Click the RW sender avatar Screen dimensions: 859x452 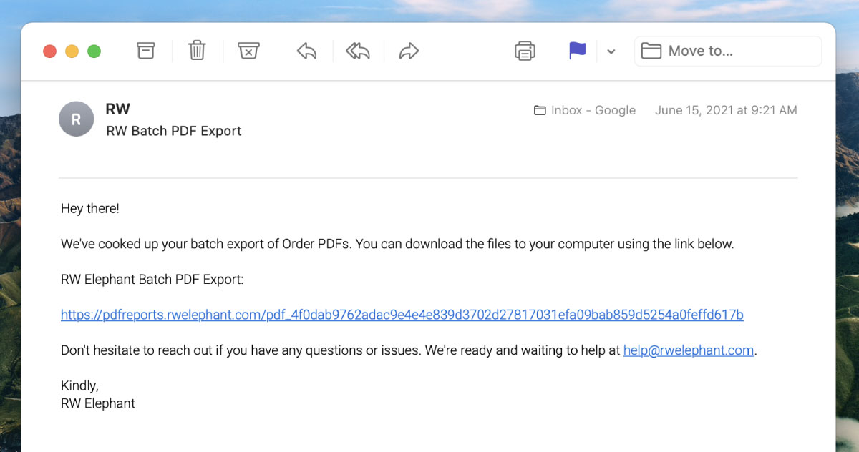coord(77,119)
